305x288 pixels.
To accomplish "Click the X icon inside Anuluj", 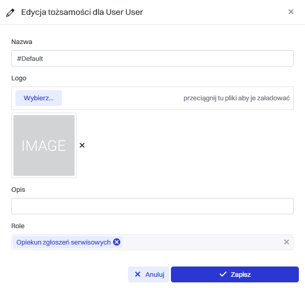I will tap(138, 274).
